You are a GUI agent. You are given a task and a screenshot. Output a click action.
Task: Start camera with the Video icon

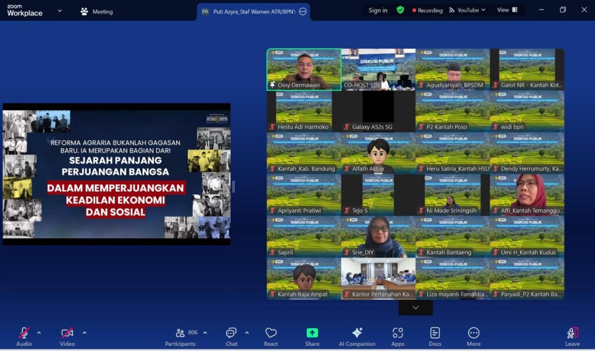[67, 334]
